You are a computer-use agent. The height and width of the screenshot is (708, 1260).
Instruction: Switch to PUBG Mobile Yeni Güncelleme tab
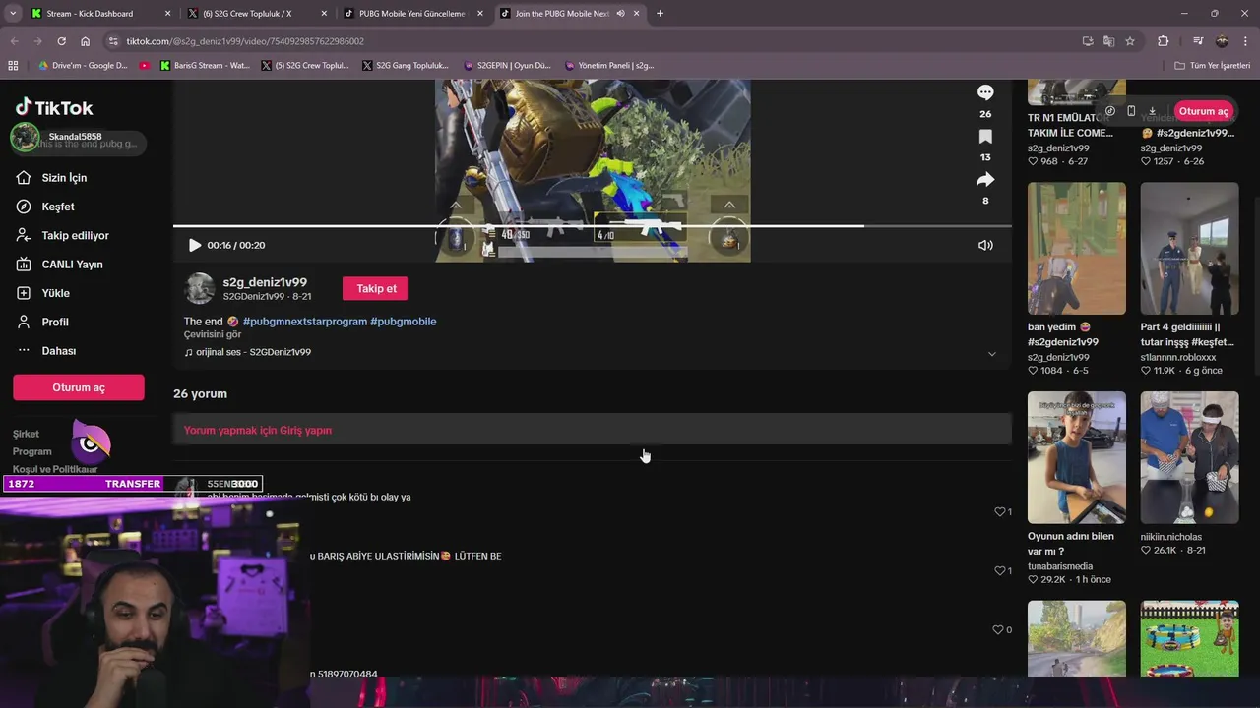click(411, 14)
